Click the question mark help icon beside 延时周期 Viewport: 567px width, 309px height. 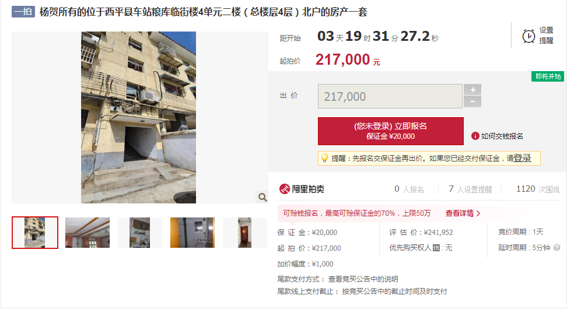pos(556,248)
